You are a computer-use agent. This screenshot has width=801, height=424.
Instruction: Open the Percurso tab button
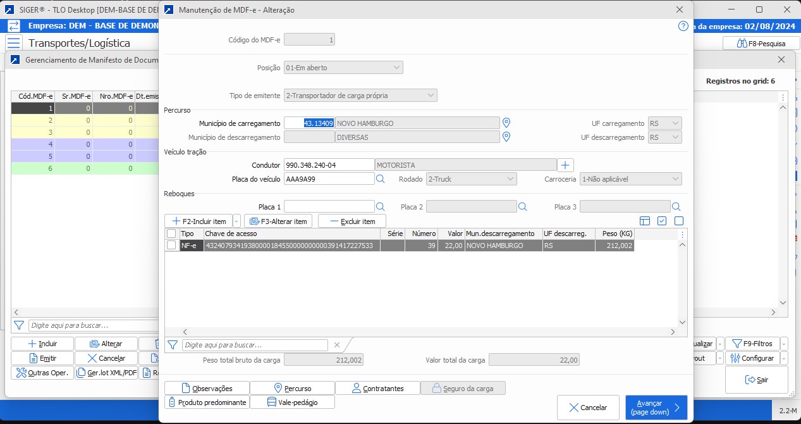click(292, 388)
